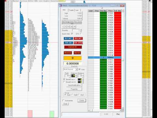Click the Quantity spinner arrows
This screenshot has width=157, height=118.
coord(81,30)
